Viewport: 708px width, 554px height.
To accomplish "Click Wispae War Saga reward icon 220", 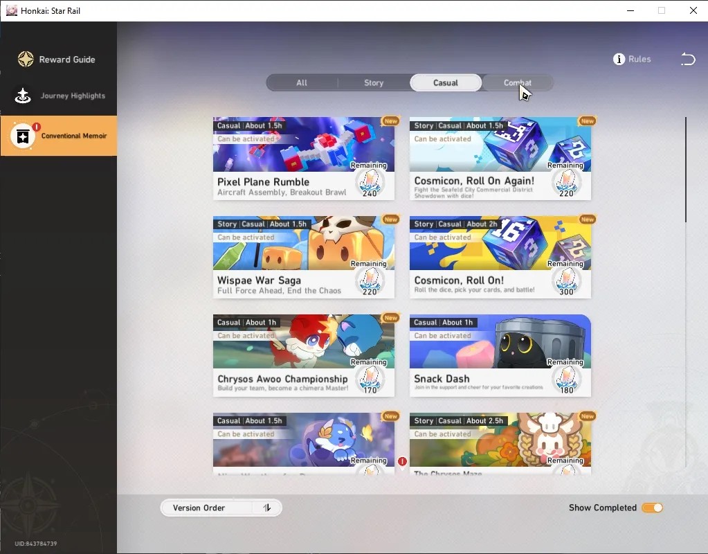I will click(370, 283).
